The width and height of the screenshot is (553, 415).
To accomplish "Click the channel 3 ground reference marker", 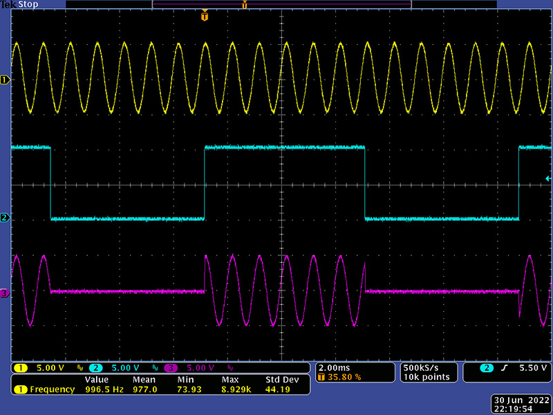I will [5, 293].
